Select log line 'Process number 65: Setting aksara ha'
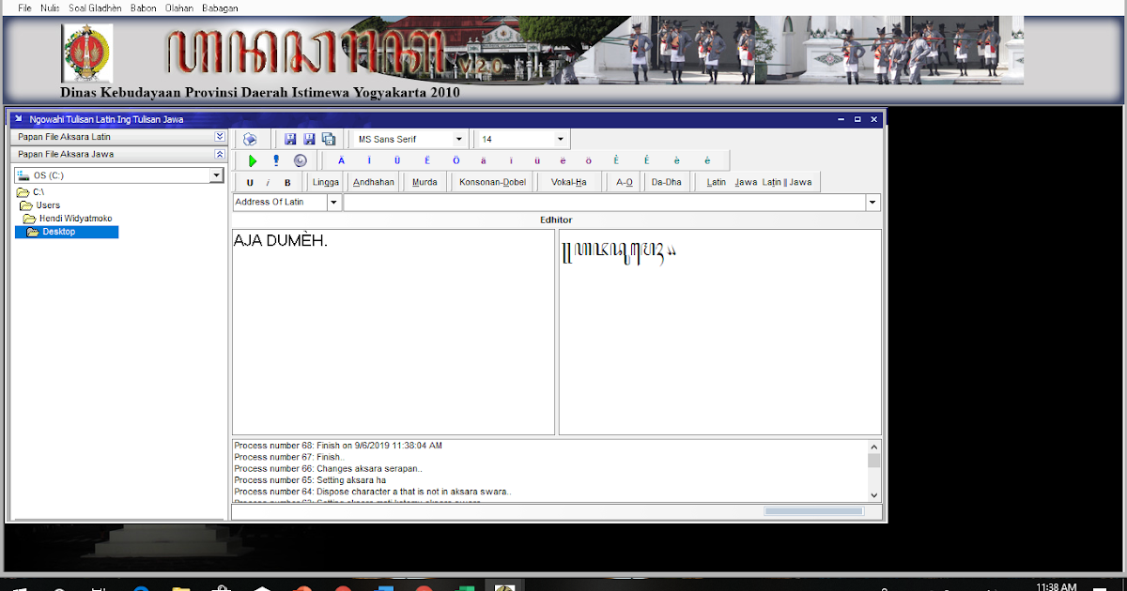Viewport: 1127px width, 591px height. pyautogui.click(x=310, y=479)
